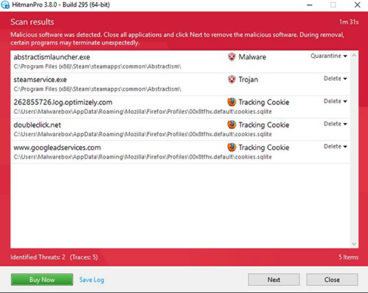Click Tracking Cookie label for doubleclick.net
This screenshot has width=368, height=293.
click(264, 125)
